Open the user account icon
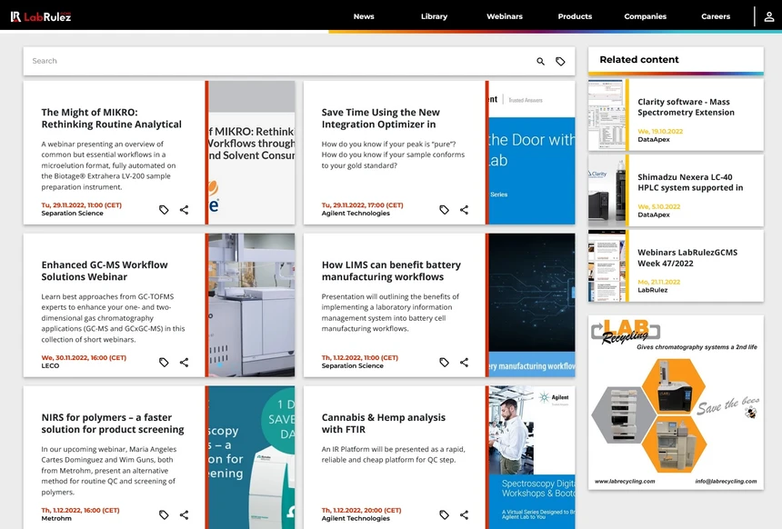782x529 pixels. coord(769,16)
